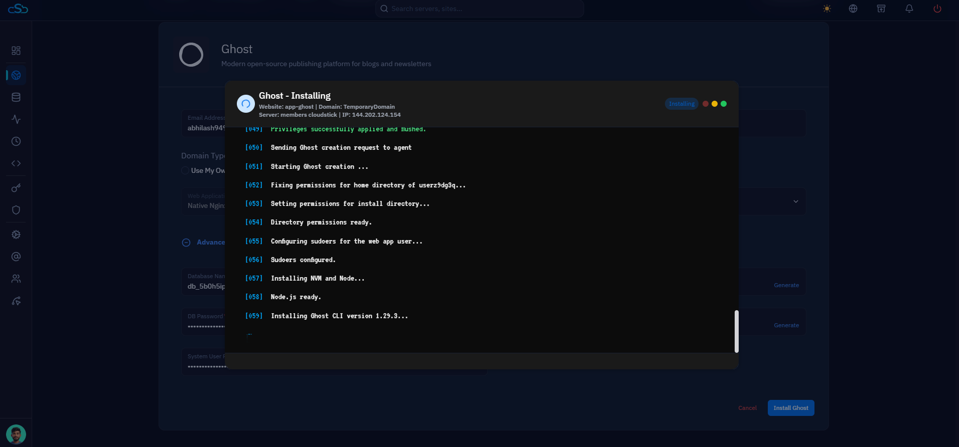Screen dimensions: 959x447
Task: Open the shield security icon in sidebar
Action: [x=16, y=210]
